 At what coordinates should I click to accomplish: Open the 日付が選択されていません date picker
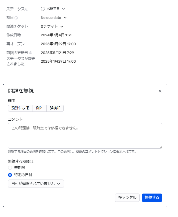[36, 184]
